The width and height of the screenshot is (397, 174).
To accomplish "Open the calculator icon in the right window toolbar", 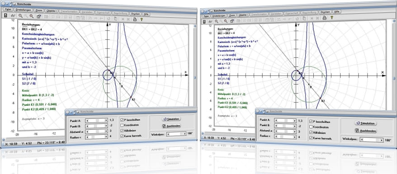I will (204, 22).
